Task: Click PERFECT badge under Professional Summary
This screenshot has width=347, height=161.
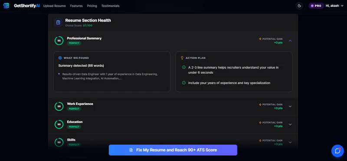Action: [74, 43]
